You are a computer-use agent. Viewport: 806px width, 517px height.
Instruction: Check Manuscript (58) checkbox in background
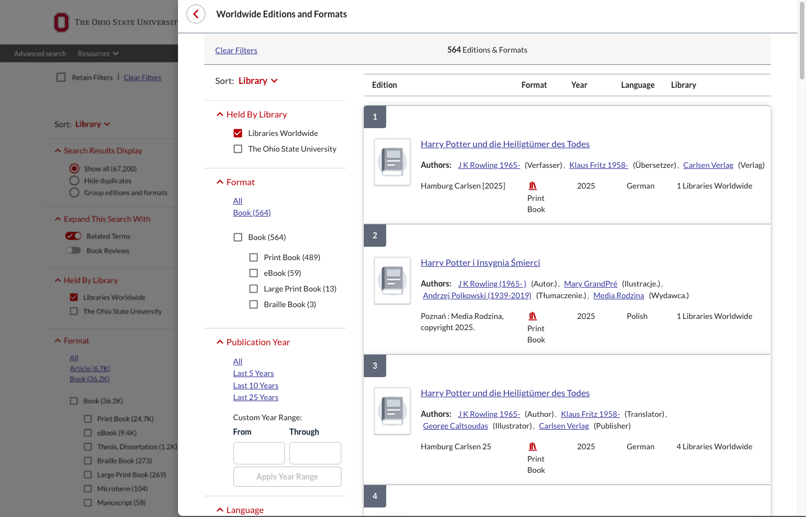click(87, 502)
